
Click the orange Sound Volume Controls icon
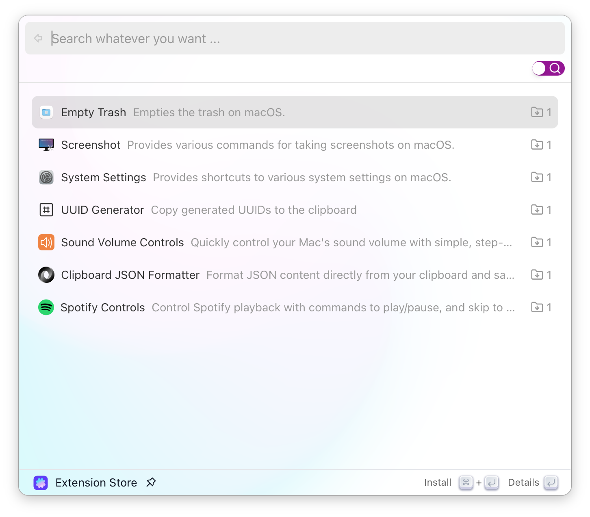pyautogui.click(x=46, y=242)
